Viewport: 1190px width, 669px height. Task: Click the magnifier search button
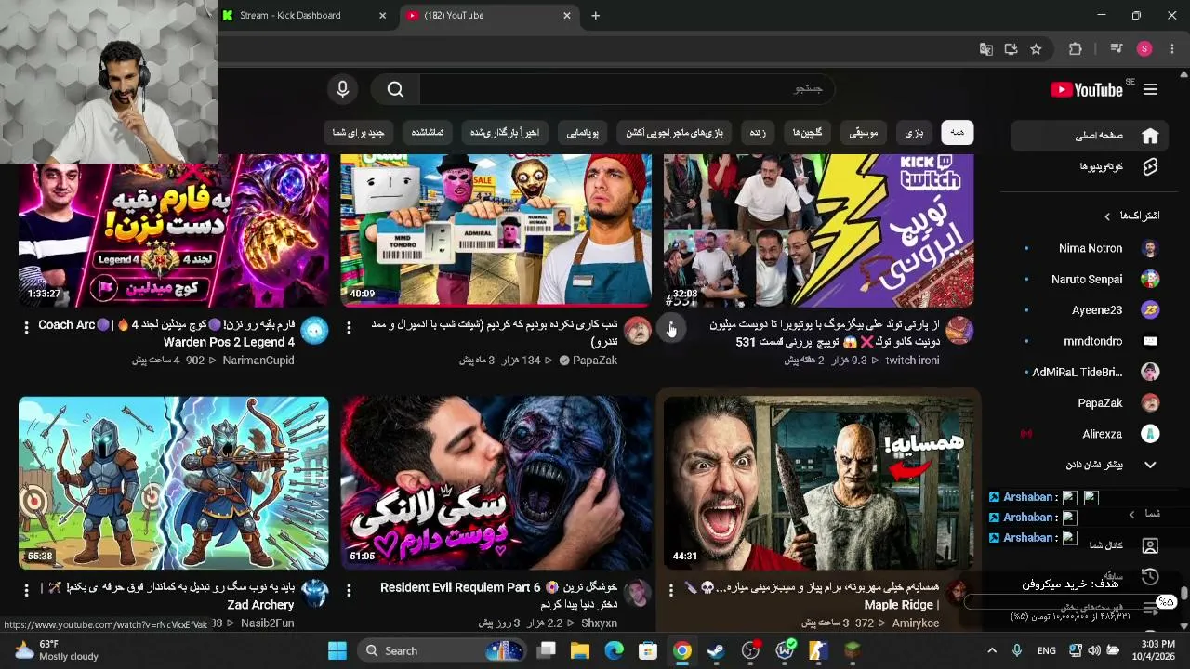(x=395, y=89)
